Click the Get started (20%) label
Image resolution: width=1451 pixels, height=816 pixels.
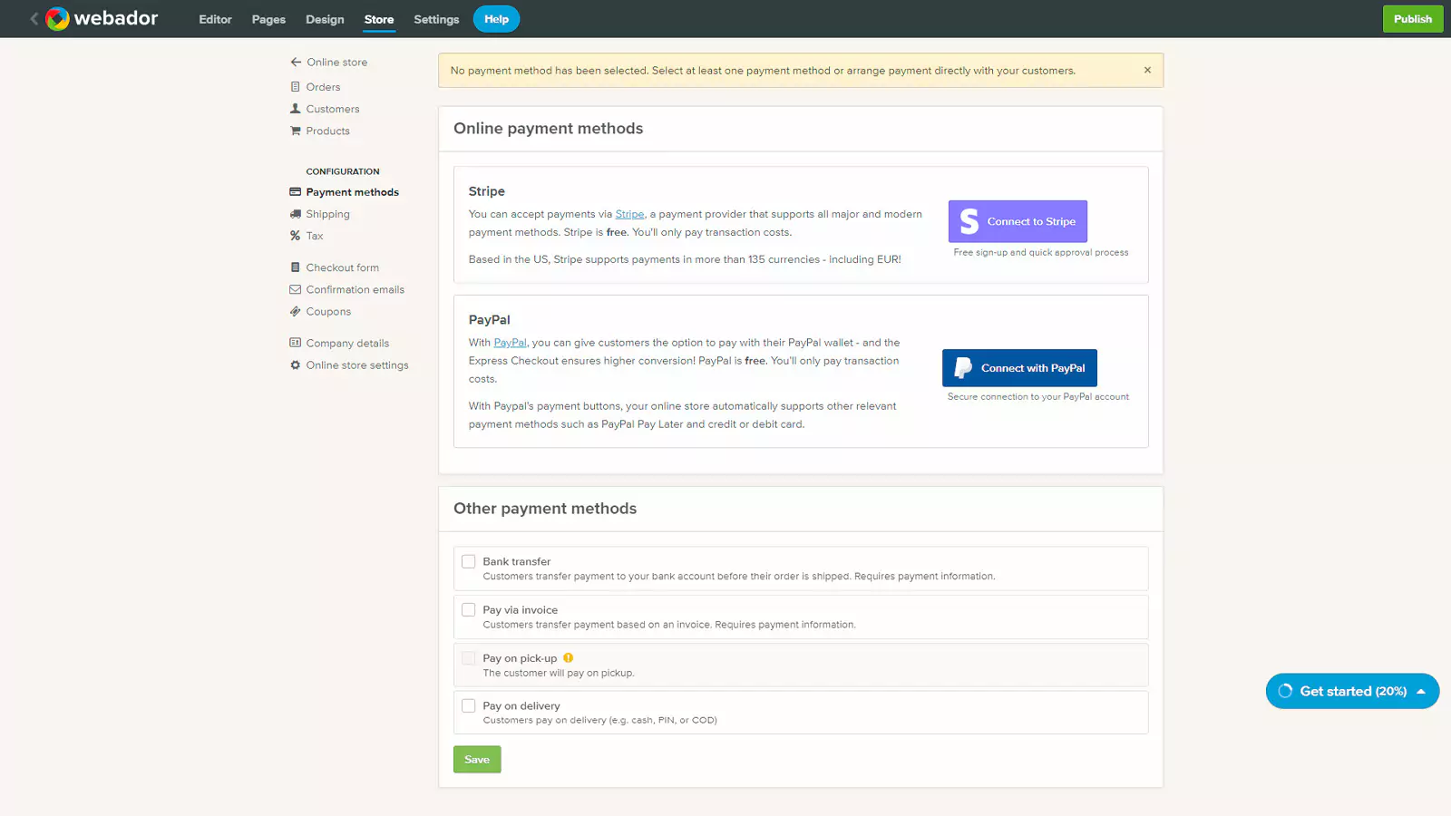pyautogui.click(x=1353, y=691)
